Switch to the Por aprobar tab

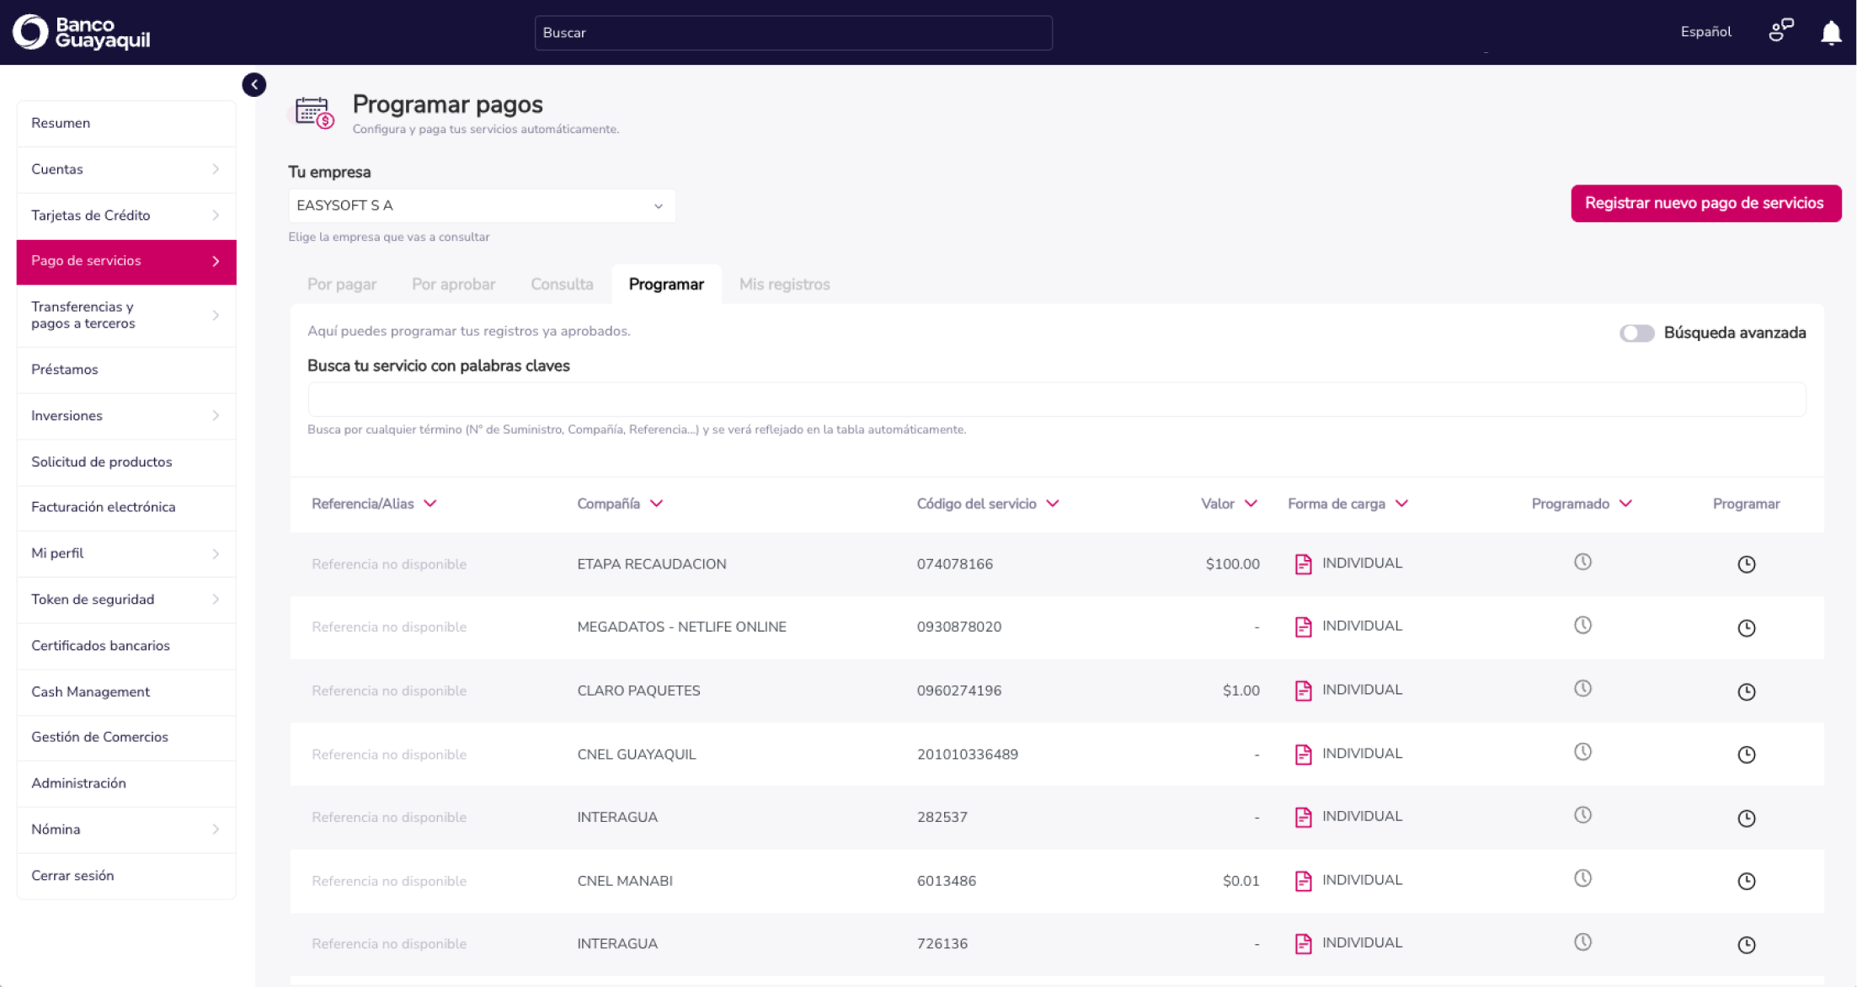coord(453,285)
